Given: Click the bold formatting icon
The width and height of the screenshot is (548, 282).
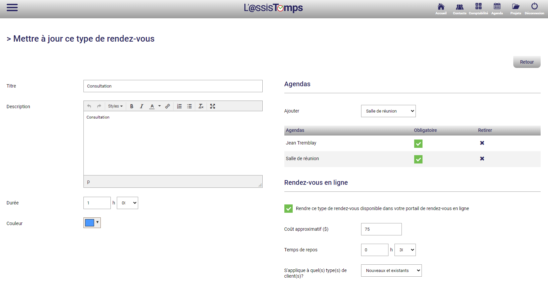Looking at the screenshot, I should 131,106.
